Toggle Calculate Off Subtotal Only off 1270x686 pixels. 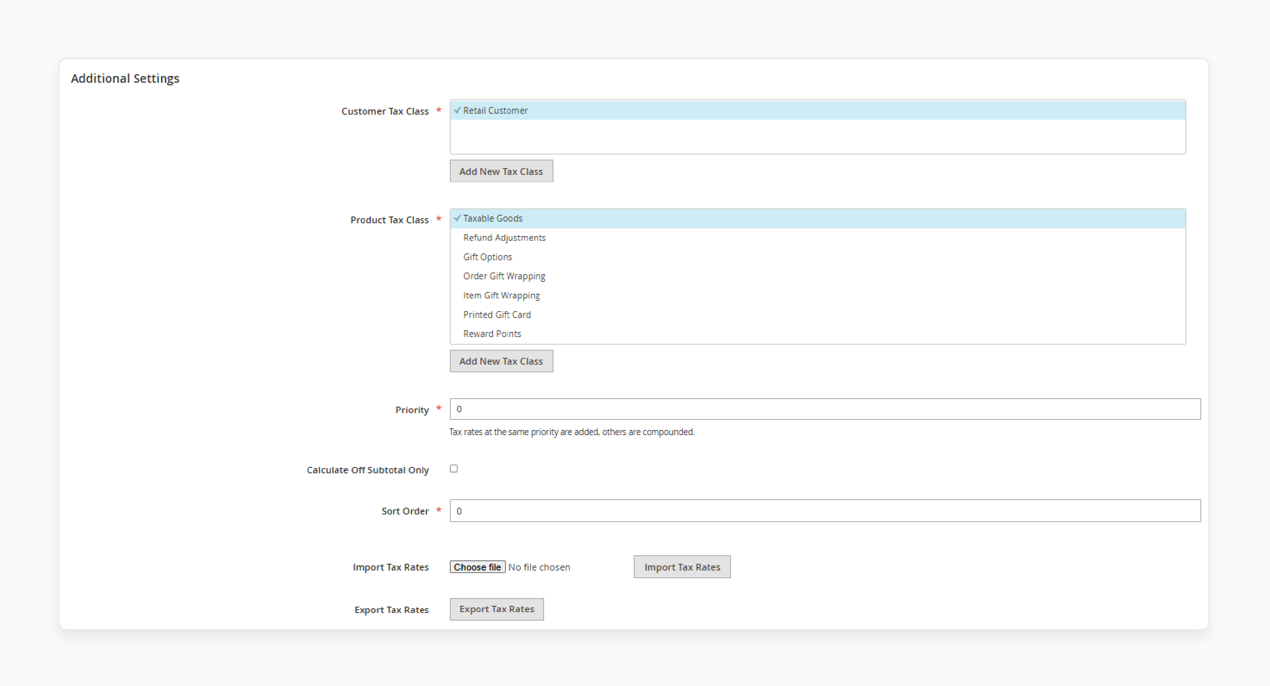point(454,468)
